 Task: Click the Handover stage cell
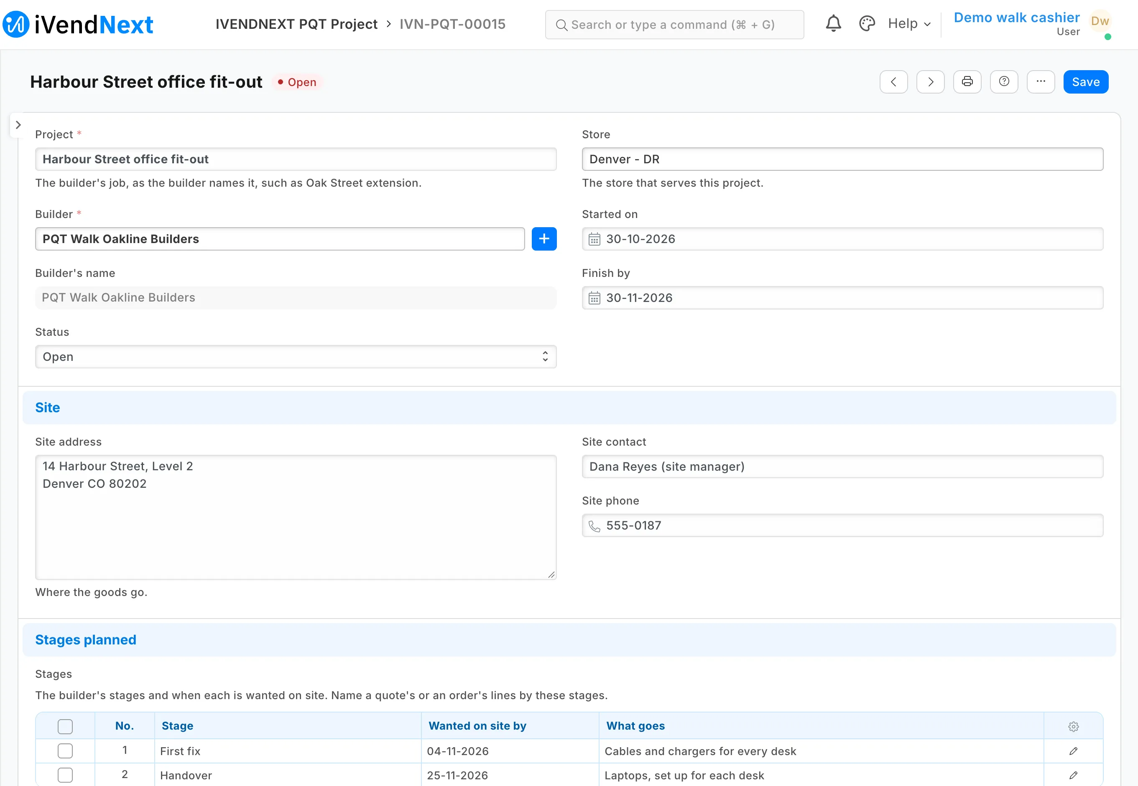pyautogui.click(x=288, y=775)
